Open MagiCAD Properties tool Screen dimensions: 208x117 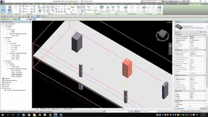[89, 9]
